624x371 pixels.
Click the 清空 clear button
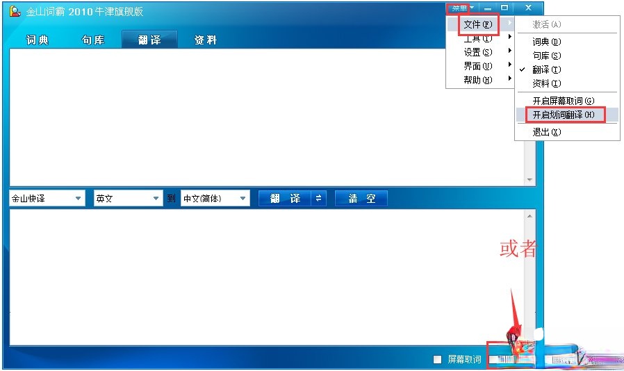click(361, 198)
